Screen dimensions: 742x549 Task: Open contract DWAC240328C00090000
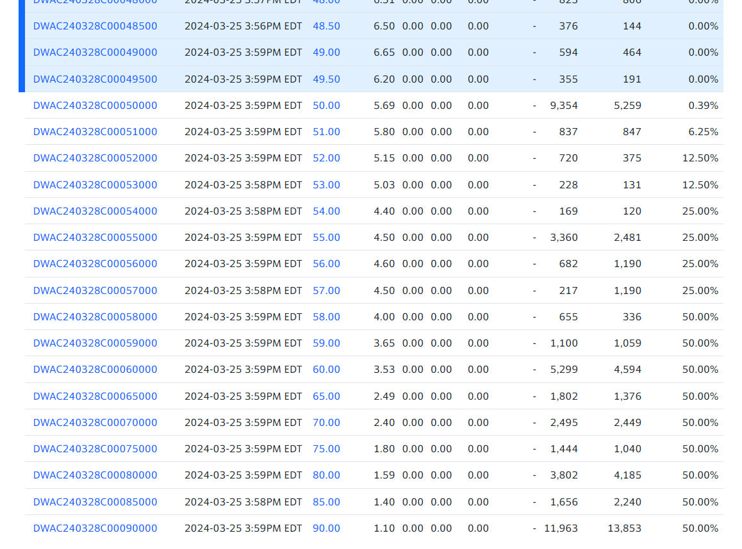(95, 529)
